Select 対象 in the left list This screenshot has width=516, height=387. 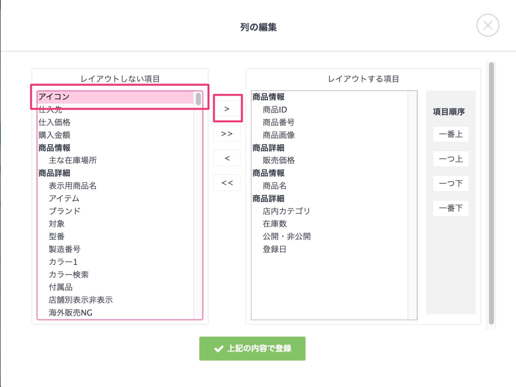point(116,224)
